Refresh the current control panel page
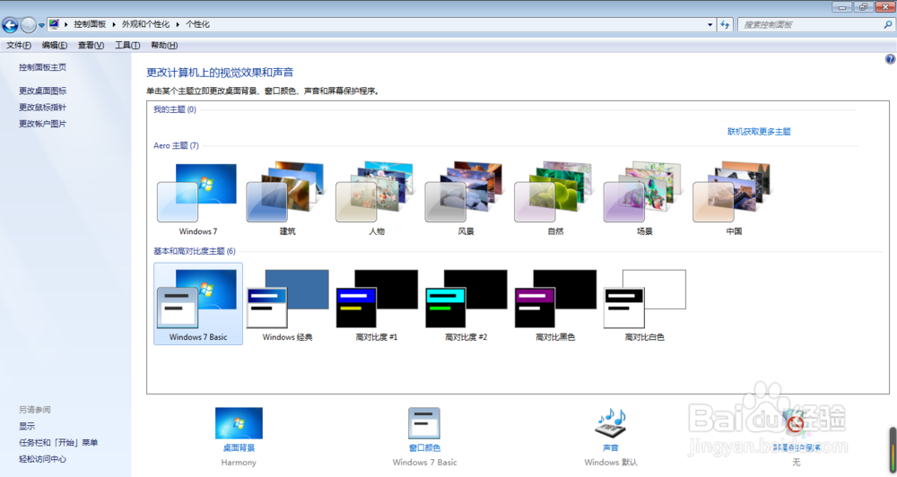The height and width of the screenshot is (477, 897). click(x=725, y=24)
